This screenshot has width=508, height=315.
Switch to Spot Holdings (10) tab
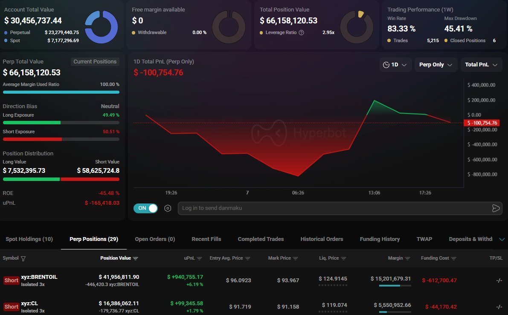pyautogui.click(x=29, y=239)
